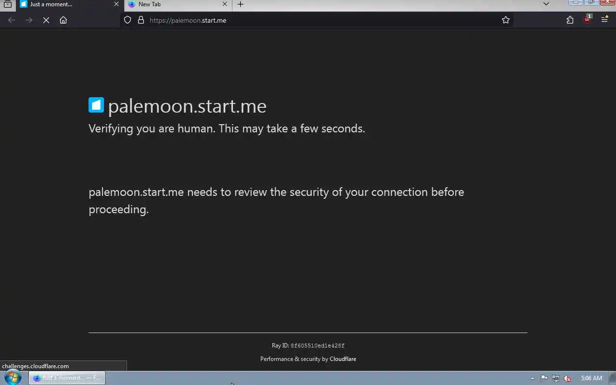Expand the list all tabs chevron
Image resolution: width=616 pixels, height=385 pixels.
pos(546,4)
